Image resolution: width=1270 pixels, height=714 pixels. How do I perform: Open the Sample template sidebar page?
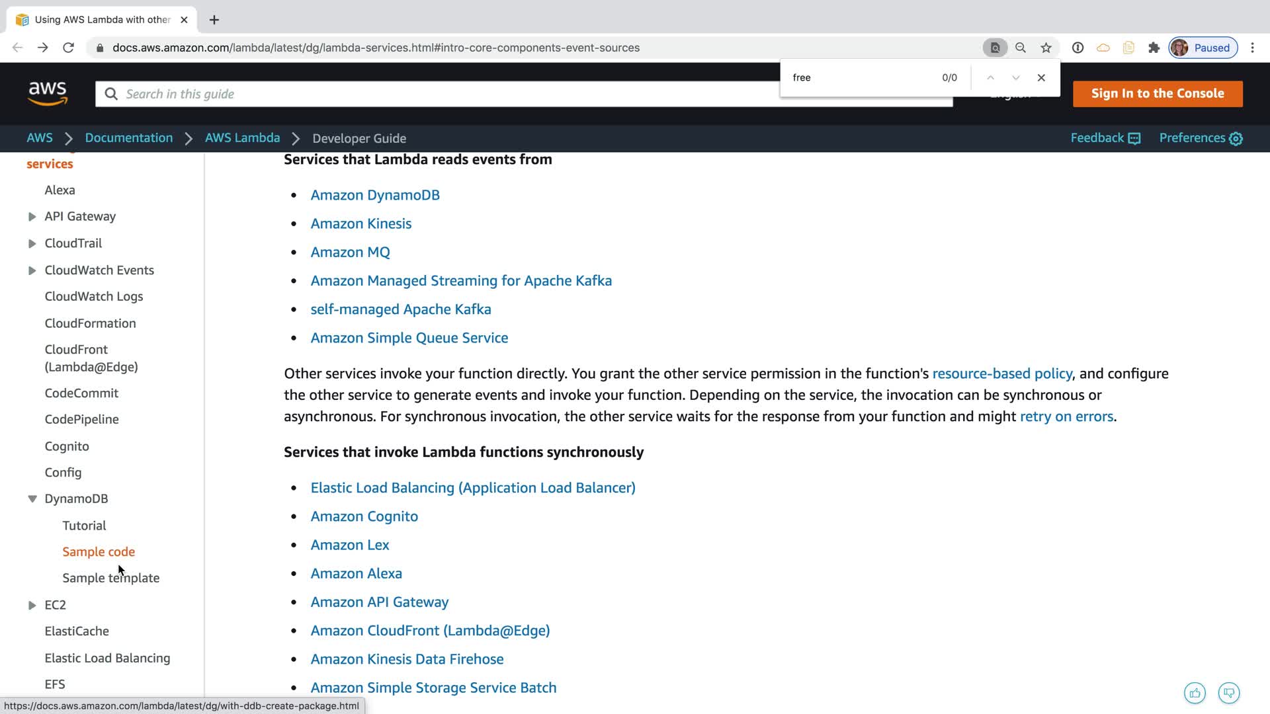[x=110, y=578]
